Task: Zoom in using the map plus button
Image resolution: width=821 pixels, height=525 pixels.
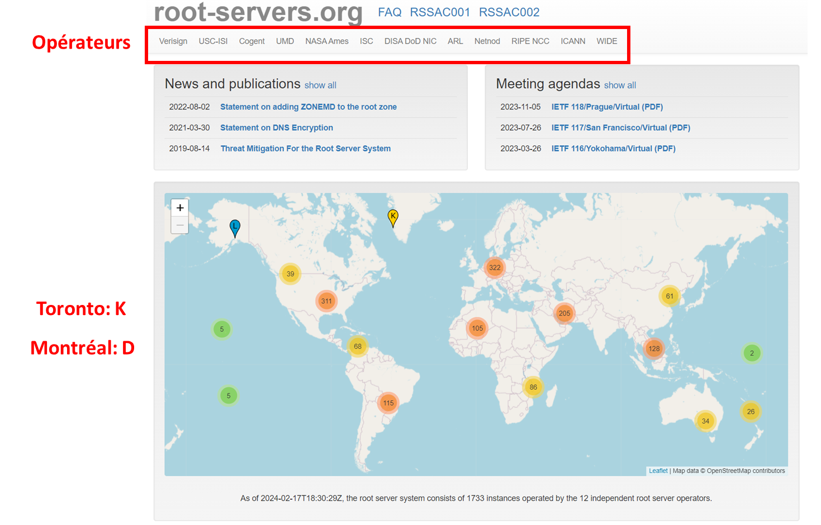Action: click(180, 208)
